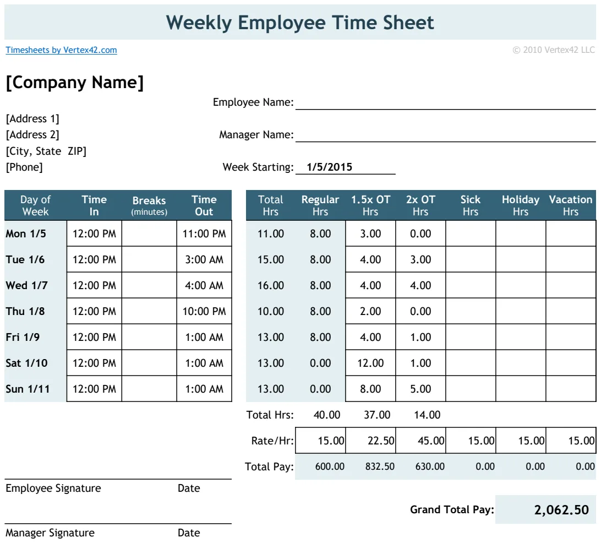601x543 pixels.
Task: Select the Wed 1/7 day label
Action: click(x=26, y=285)
